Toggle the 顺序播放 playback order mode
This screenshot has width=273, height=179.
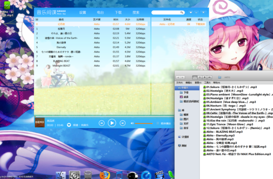point(164,124)
